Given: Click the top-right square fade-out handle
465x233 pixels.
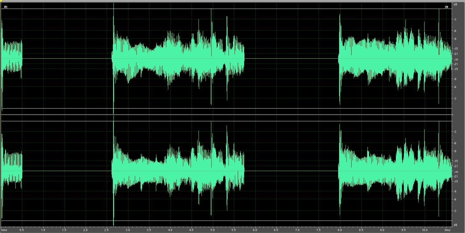Looking at the screenshot, I should (446, 7).
